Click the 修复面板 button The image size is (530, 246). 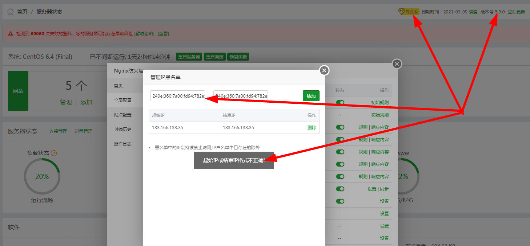[x=238, y=57]
